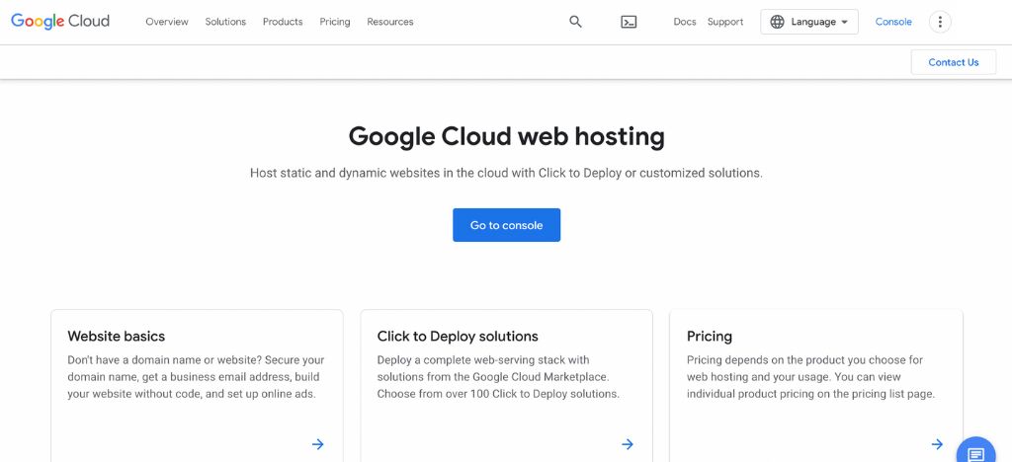Viewport: 1012px width, 462px height.
Task: Click the Contact Us button
Action: point(953,62)
